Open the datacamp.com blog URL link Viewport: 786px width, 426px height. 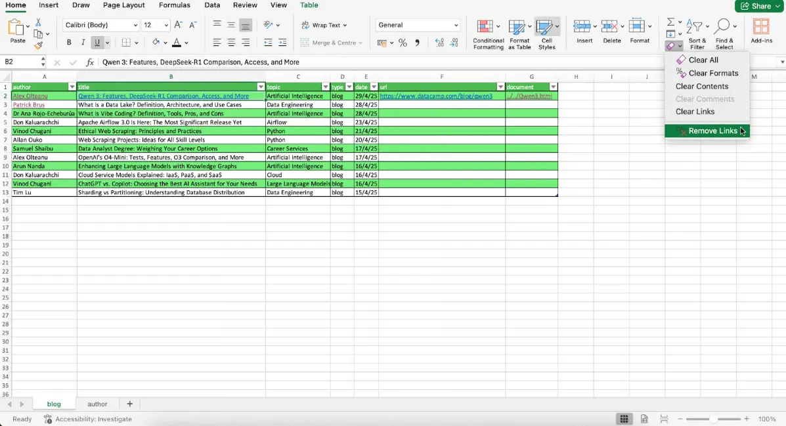(436, 96)
